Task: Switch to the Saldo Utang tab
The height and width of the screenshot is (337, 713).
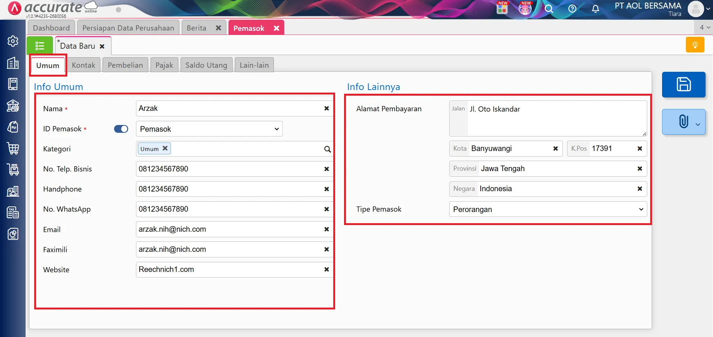Action: [206, 65]
